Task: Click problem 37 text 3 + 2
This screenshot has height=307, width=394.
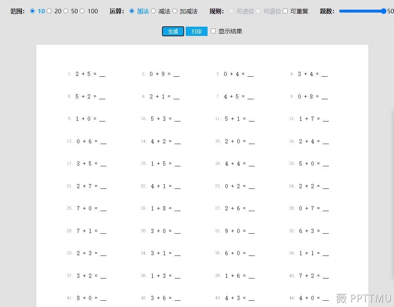Action: (84, 276)
